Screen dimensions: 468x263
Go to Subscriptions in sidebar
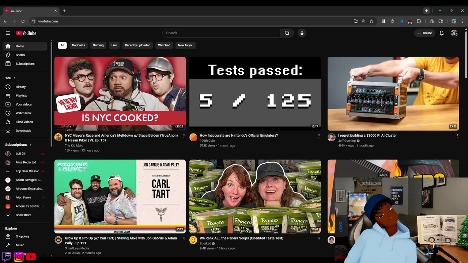[25, 64]
